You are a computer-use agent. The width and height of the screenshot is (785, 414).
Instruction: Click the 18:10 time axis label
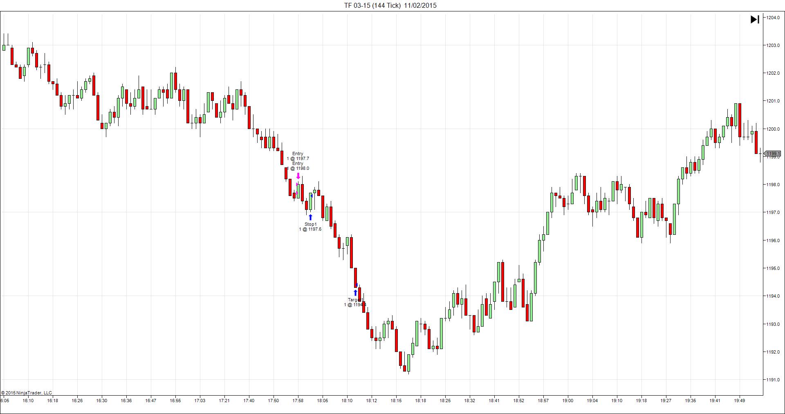[x=347, y=401]
